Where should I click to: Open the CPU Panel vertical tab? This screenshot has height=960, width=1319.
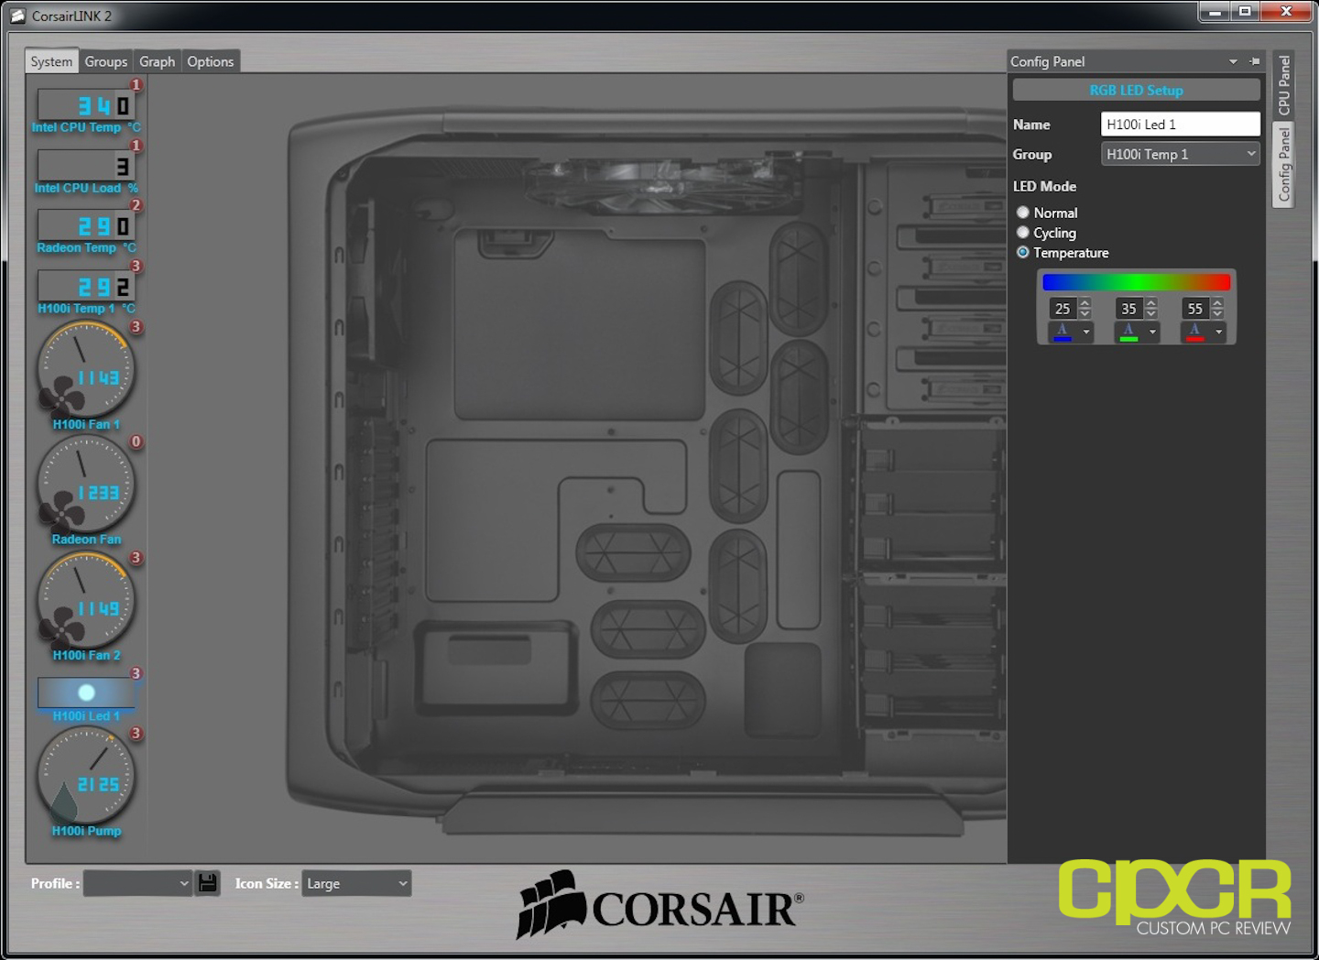pos(1284,84)
